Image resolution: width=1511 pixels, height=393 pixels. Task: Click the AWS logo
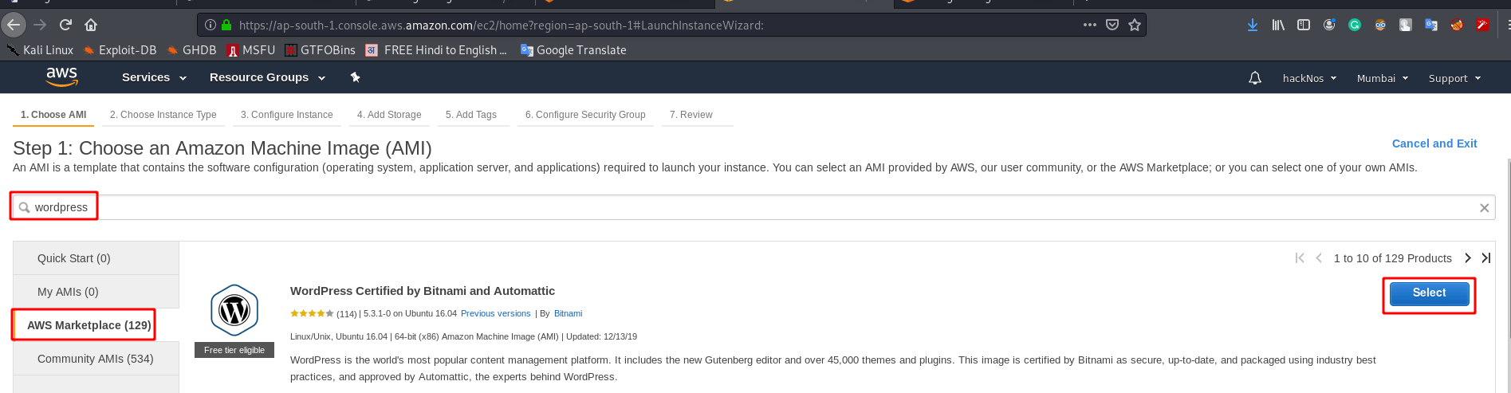pos(61,77)
